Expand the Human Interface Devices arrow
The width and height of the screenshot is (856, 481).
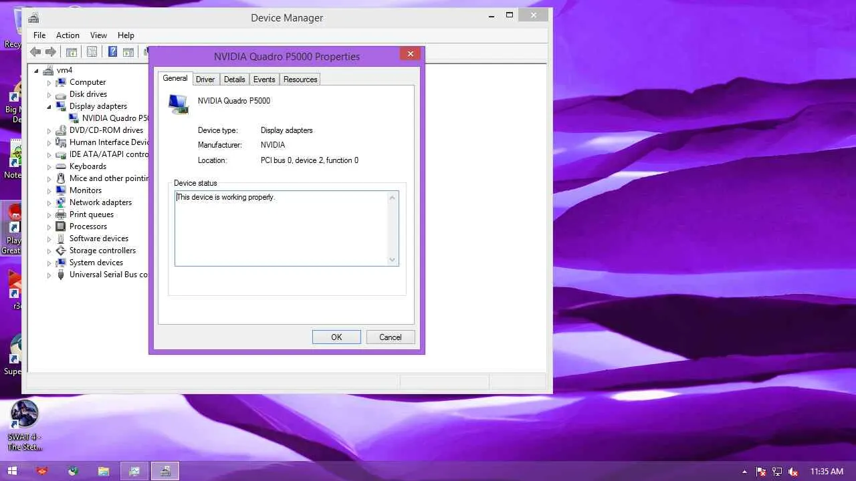49,143
